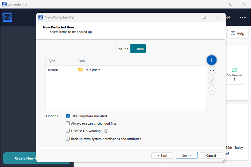Image resolution: width=251 pixels, height=167 pixels.
Task: Switch to the Include tab
Action: click(123, 49)
